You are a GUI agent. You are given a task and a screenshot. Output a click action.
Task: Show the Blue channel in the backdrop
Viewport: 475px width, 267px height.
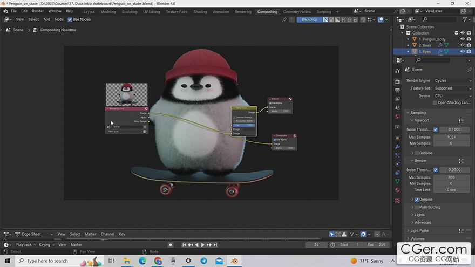355,19
